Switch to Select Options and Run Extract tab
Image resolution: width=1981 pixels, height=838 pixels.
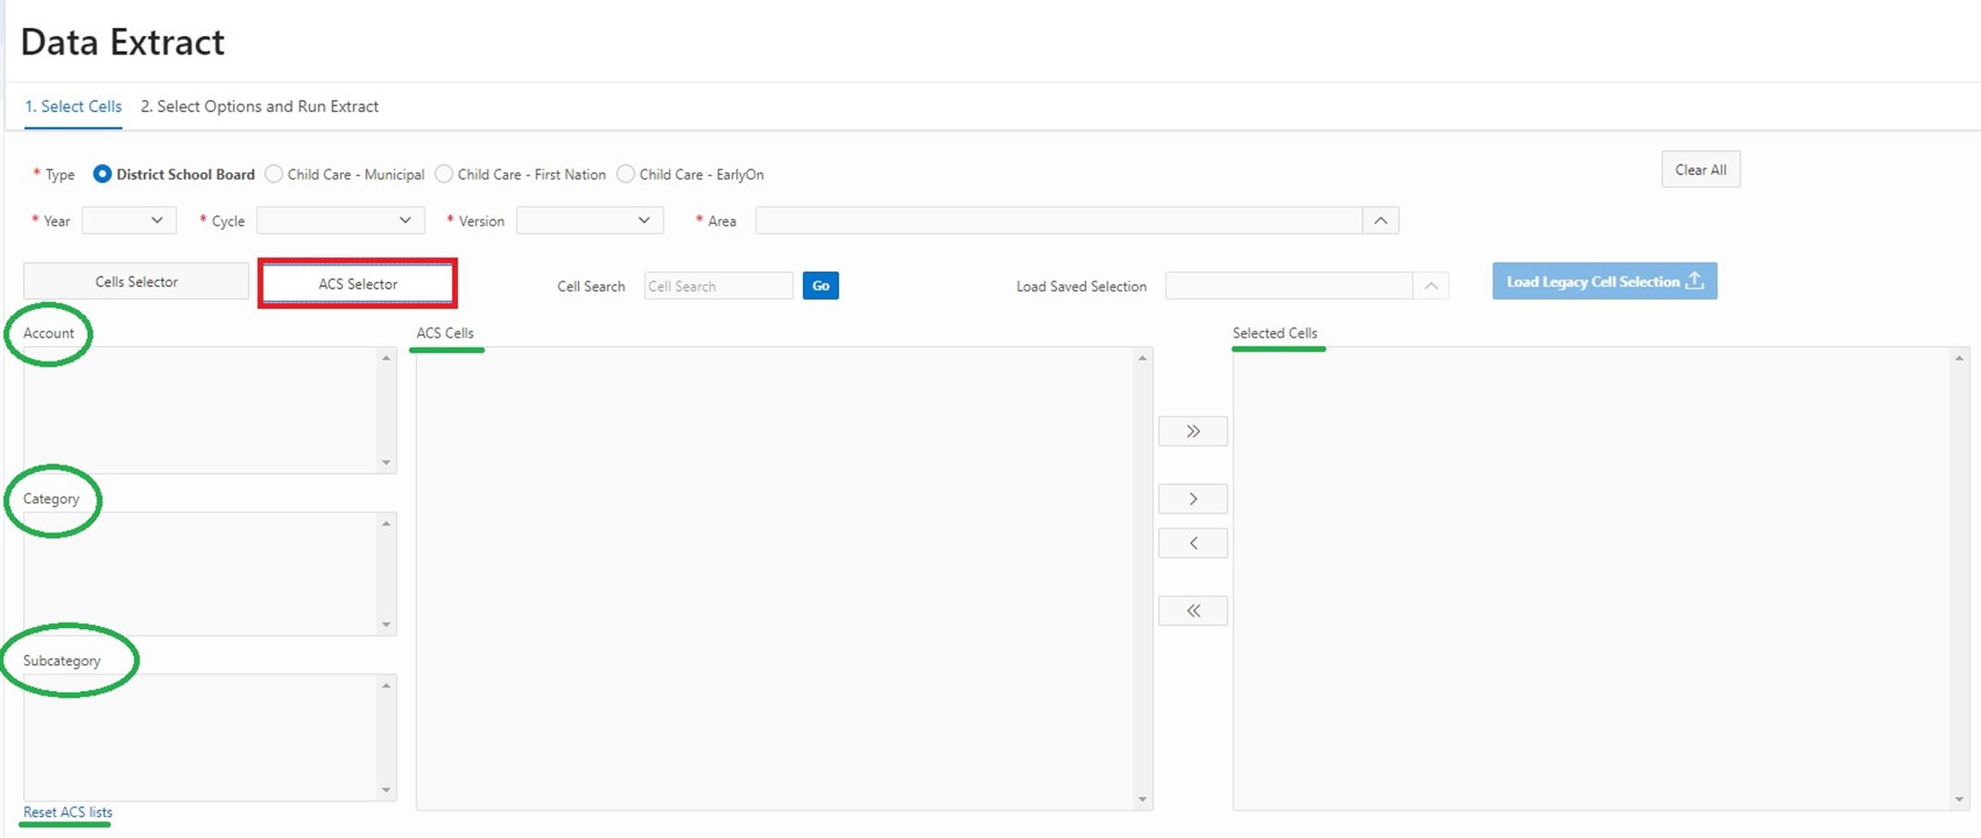click(259, 106)
